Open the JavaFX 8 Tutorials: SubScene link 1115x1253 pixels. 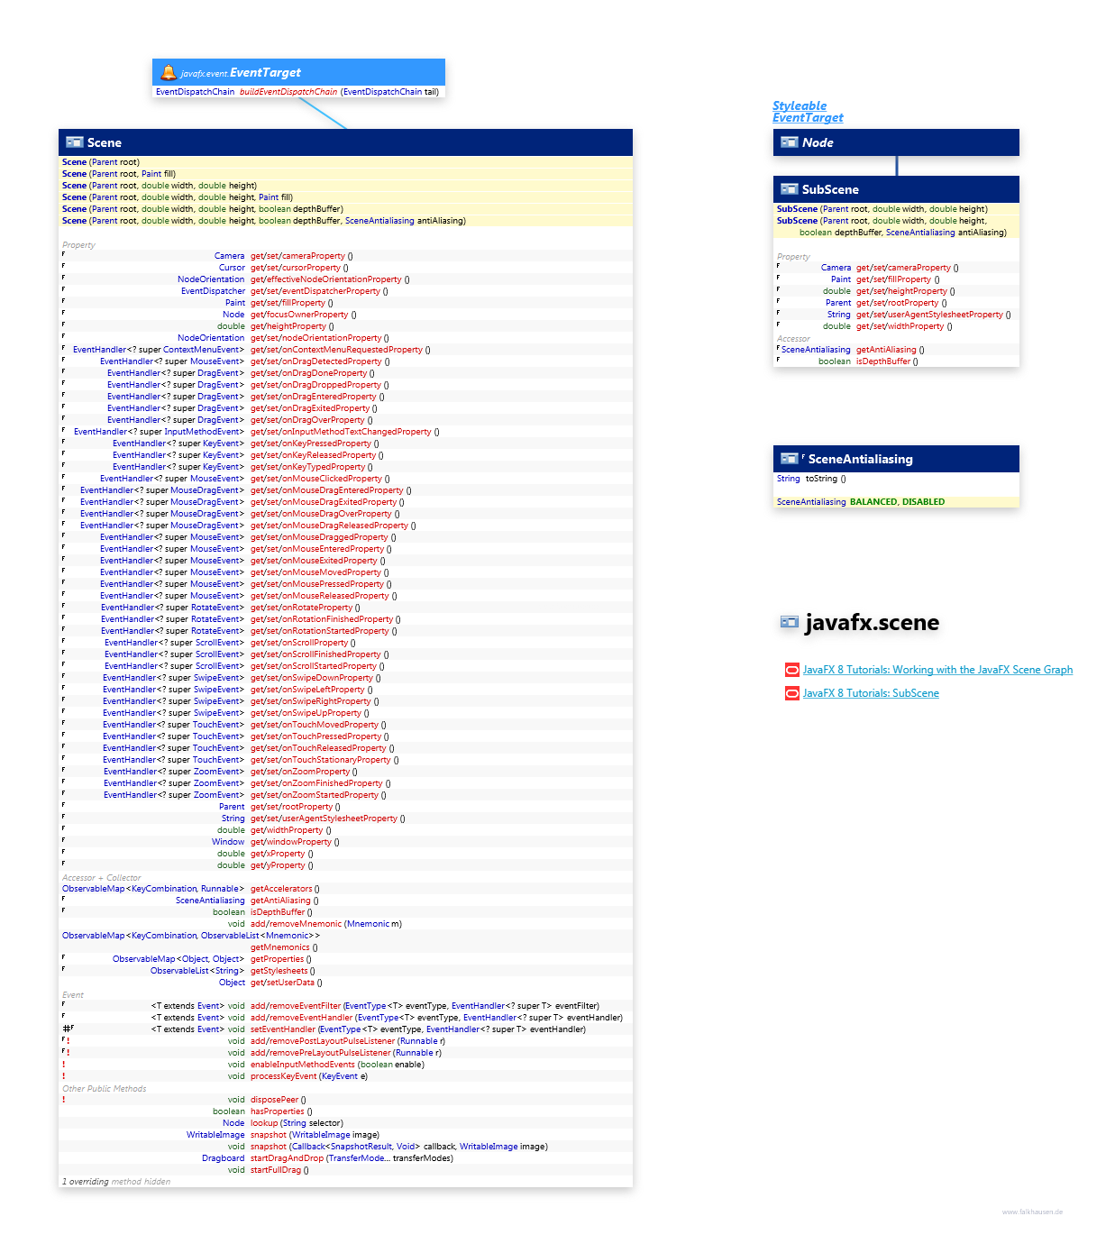[870, 693]
